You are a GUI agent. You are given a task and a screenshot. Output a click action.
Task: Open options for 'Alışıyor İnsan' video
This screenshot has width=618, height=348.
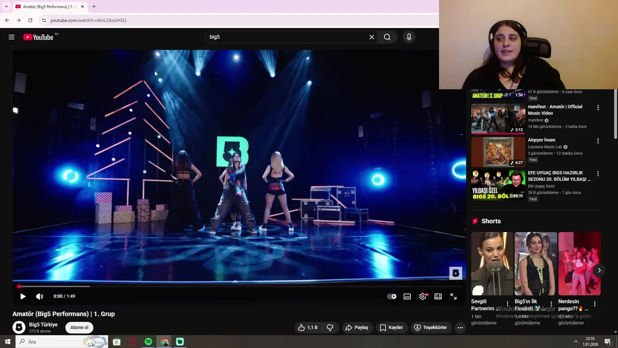click(x=598, y=141)
